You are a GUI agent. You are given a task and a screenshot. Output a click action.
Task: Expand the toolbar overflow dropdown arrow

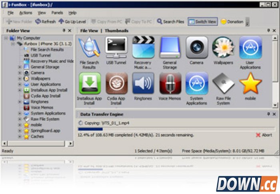[x=247, y=24]
